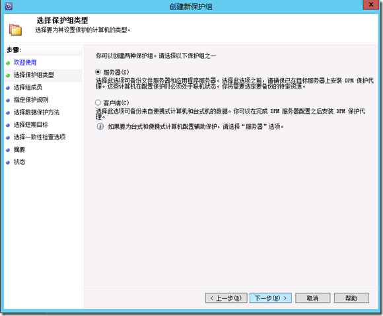Select the 客户端(C) radio option
The width and height of the screenshot is (383, 316).
coord(98,102)
